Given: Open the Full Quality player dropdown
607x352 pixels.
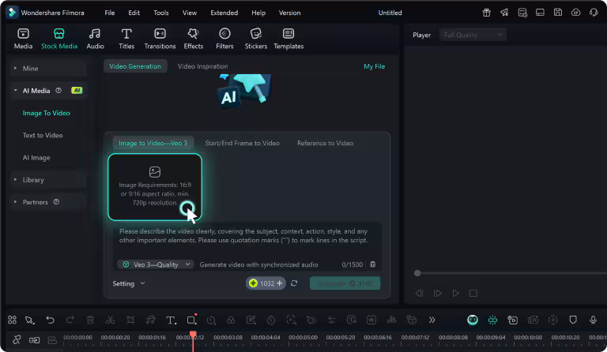Looking at the screenshot, I should click(x=473, y=35).
